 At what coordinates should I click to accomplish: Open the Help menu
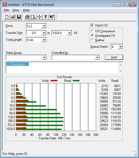pyautogui.click(x=26, y=10)
